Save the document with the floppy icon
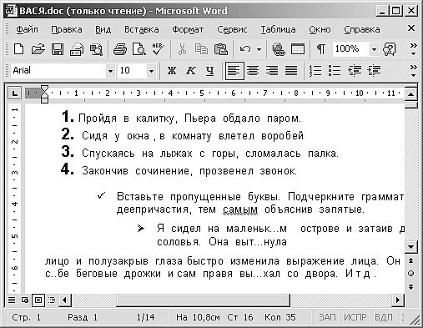 click(x=58, y=49)
